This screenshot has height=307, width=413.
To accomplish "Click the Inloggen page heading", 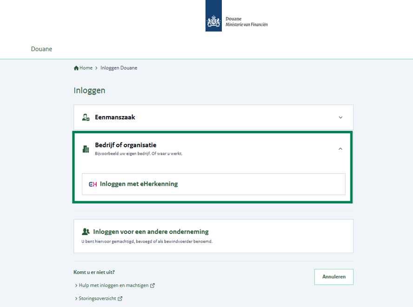I will 89,91.
